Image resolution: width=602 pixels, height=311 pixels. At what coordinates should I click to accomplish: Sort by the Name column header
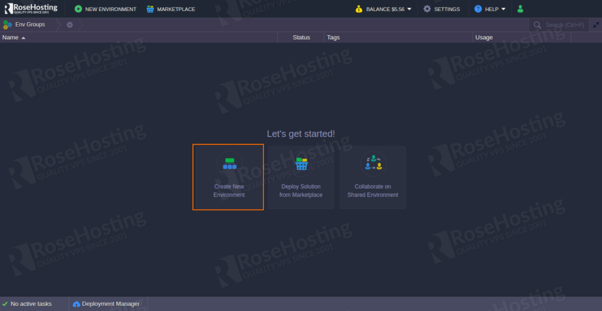point(11,38)
